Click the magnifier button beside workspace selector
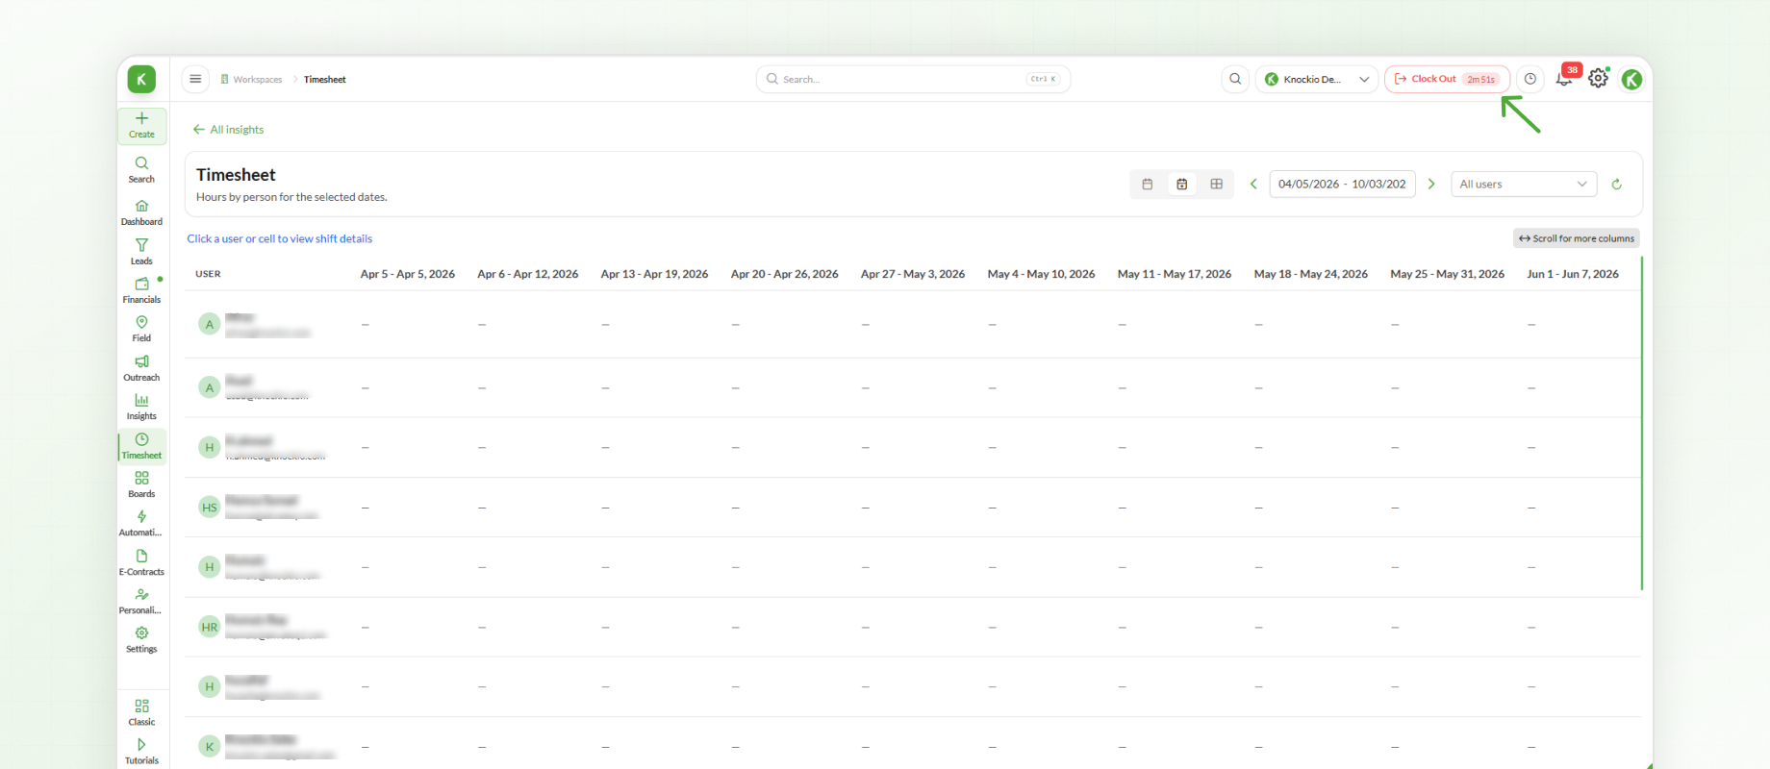 1235,79
